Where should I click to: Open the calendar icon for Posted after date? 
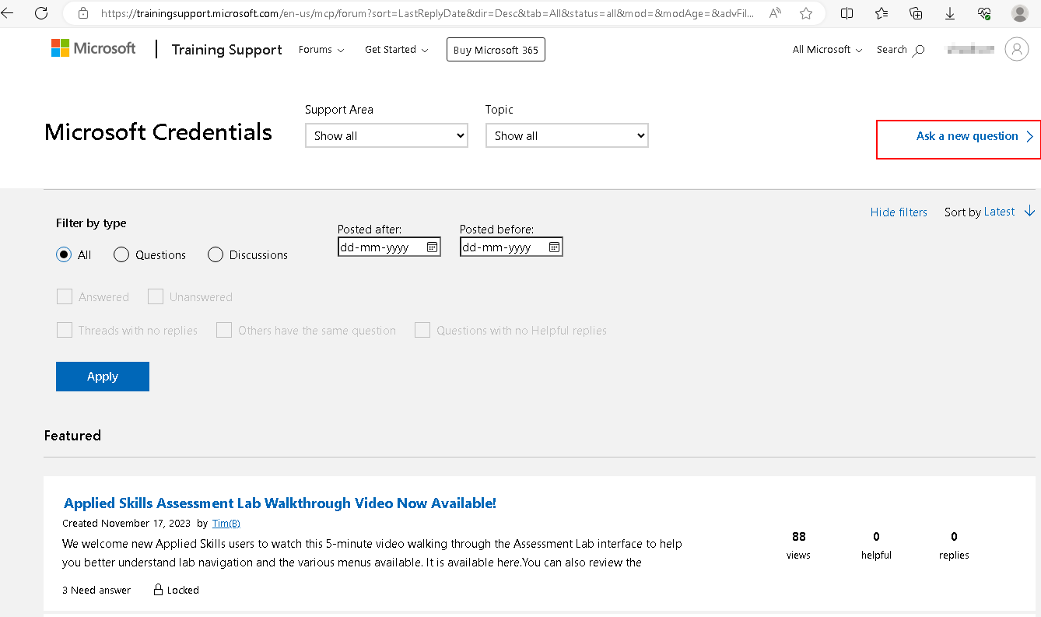433,246
